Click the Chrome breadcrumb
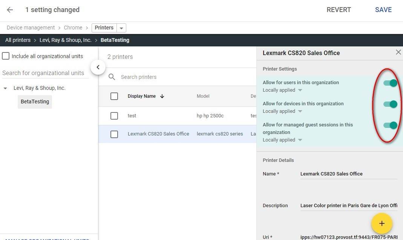403x240 pixels. pyautogui.click(x=73, y=28)
